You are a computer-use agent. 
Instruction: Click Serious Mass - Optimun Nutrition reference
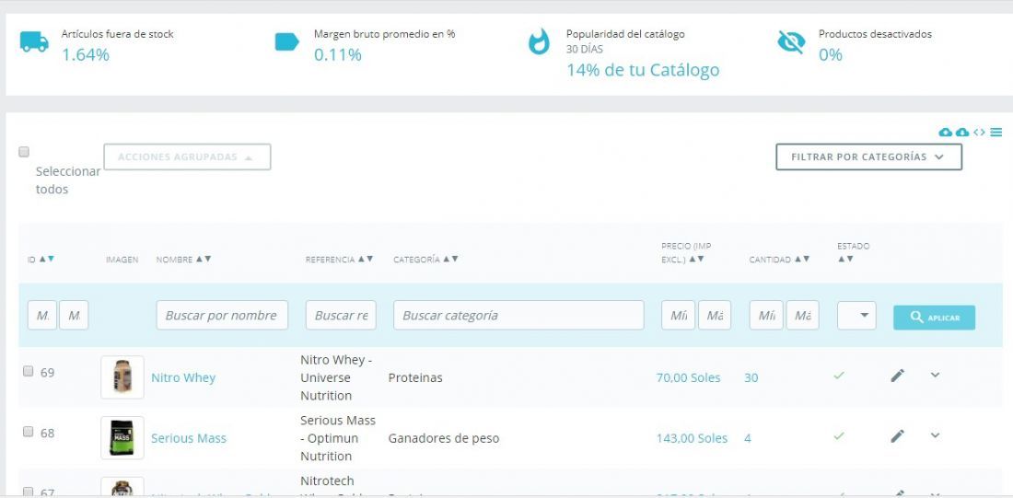338,438
